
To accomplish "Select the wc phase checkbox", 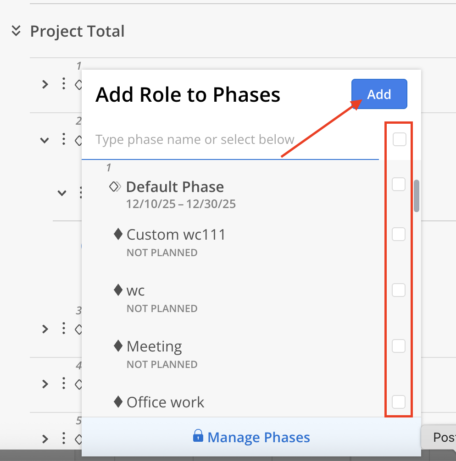I will (x=399, y=290).
